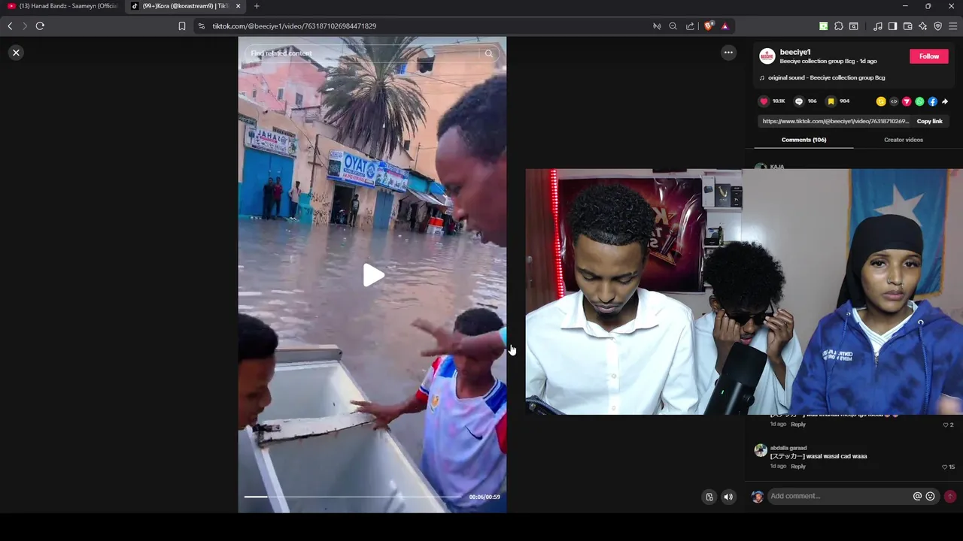Viewport: 963px width, 541px height.
Task: Close the Kora TikTok tab
Action: point(238,6)
